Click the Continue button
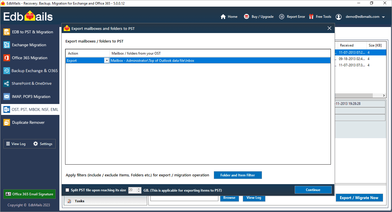392x212 pixels. (313, 190)
